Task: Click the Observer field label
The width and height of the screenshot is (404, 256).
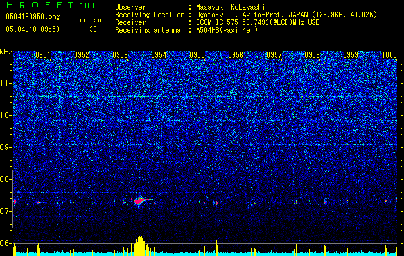Action: tap(130, 7)
